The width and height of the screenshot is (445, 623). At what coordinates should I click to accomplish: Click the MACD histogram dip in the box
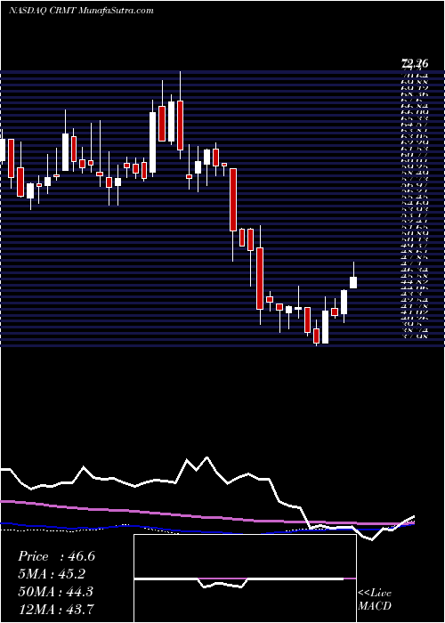[x=222, y=583]
